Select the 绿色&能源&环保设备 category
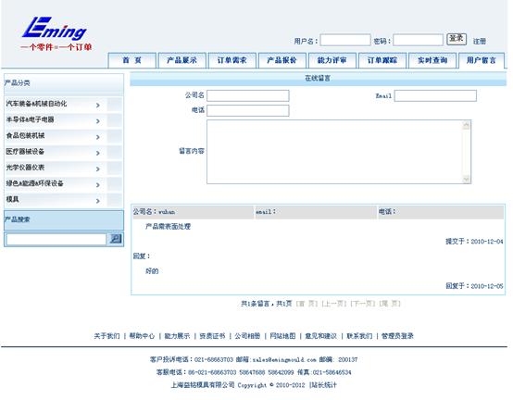Screen dimensions: 513x400 point(34,183)
